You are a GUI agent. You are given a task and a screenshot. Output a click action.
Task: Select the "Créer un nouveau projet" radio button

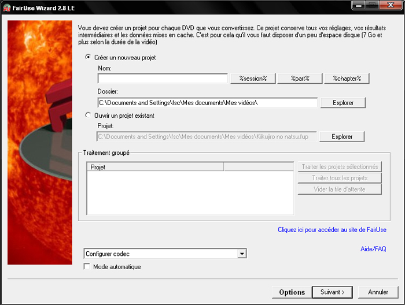(88, 57)
